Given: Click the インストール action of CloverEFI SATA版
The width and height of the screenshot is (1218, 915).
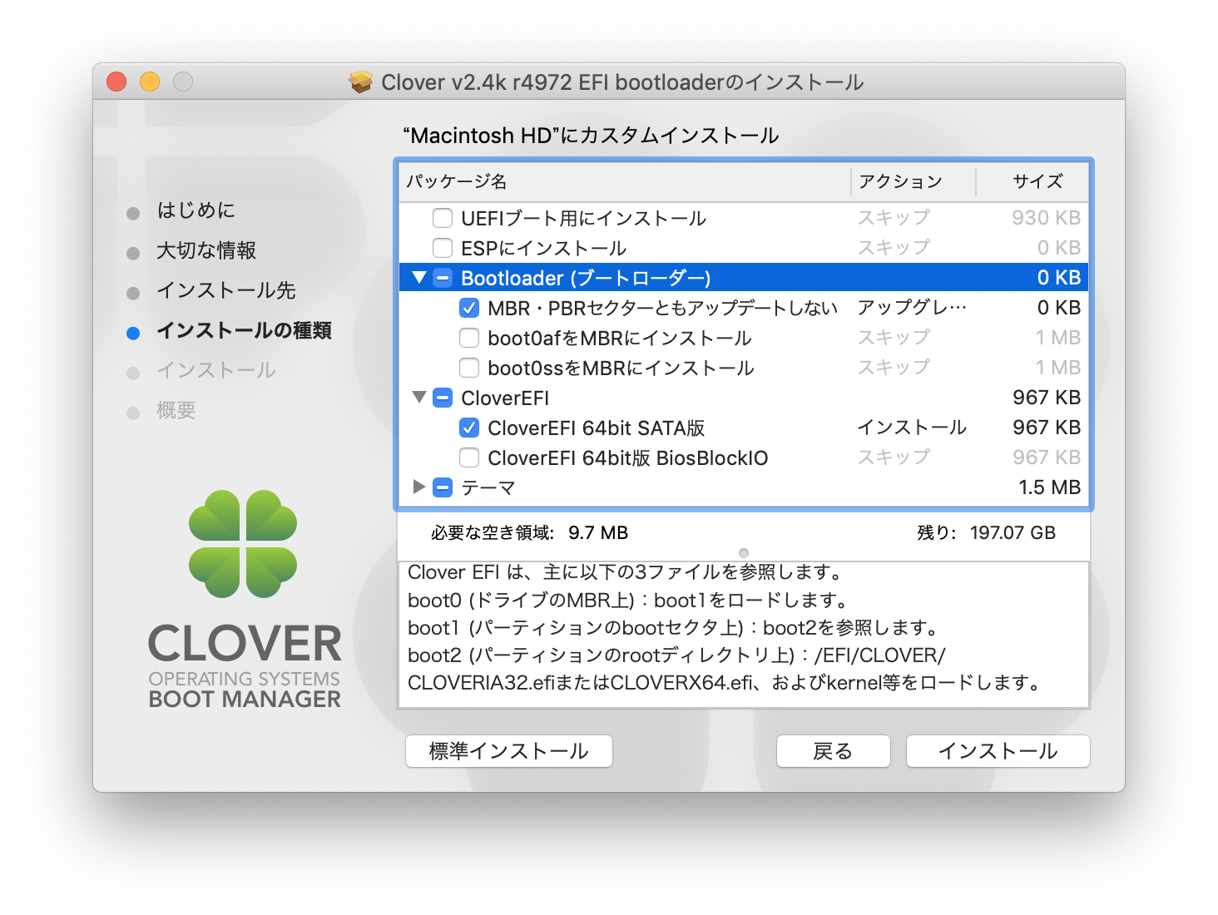Looking at the screenshot, I should click(913, 428).
